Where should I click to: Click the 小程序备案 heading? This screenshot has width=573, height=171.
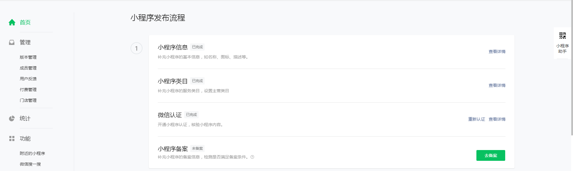coord(173,149)
